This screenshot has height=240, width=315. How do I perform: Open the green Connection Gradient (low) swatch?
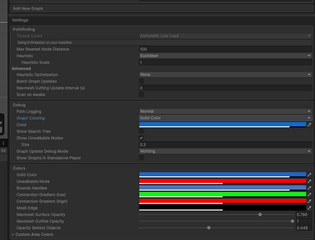tap(222, 194)
